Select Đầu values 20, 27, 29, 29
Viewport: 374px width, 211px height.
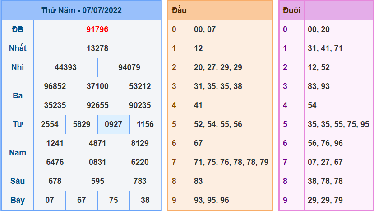pos(218,67)
